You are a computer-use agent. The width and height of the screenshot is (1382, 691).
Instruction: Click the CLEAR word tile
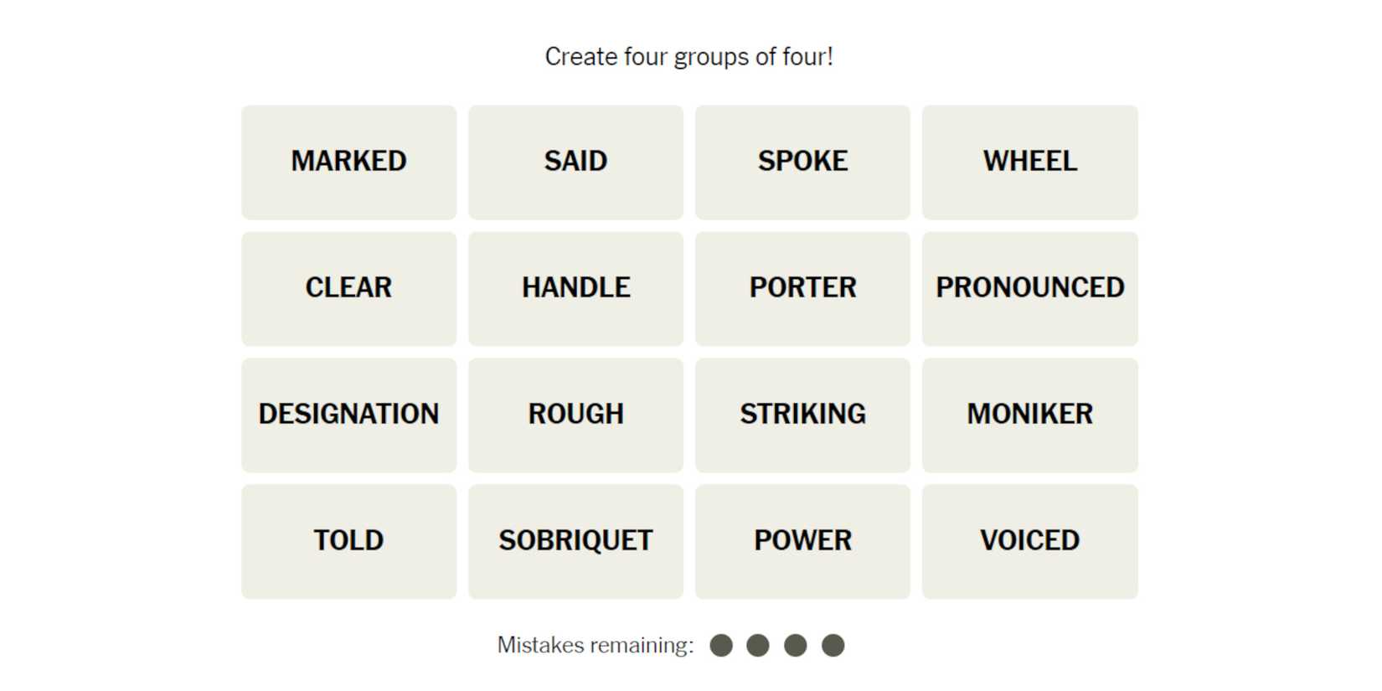348,288
